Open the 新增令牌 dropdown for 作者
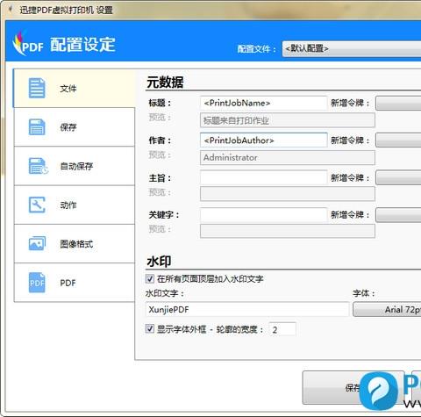The height and width of the screenshot is (417, 421). pyautogui.click(x=398, y=140)
